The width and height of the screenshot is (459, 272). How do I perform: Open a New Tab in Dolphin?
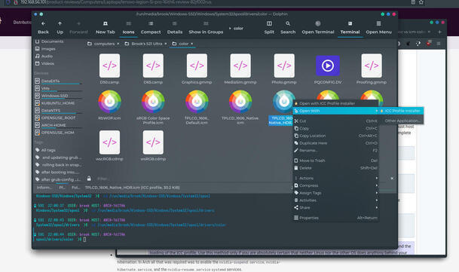pos(105,28)
